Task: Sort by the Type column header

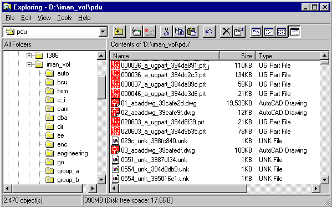Action: click(x=288, y=56)
